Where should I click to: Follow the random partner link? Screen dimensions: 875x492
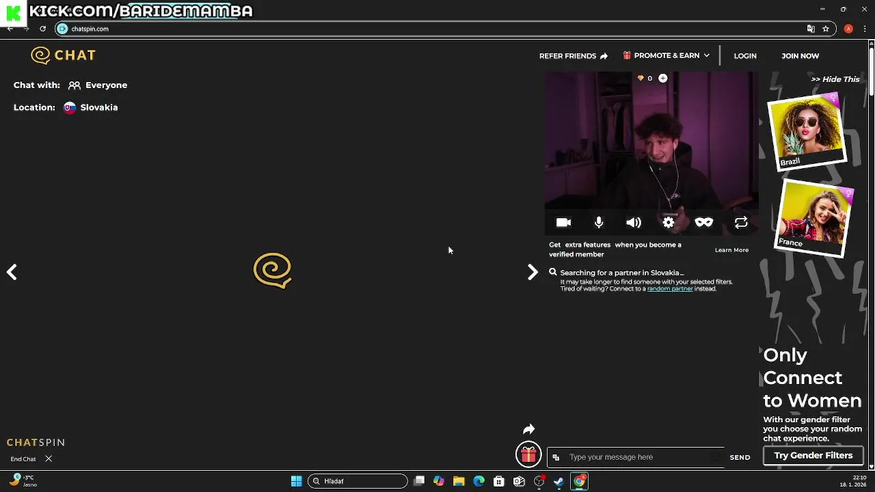pos(670,289)
